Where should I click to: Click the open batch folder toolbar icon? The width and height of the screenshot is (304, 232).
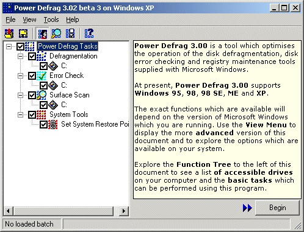click(9, 33)
